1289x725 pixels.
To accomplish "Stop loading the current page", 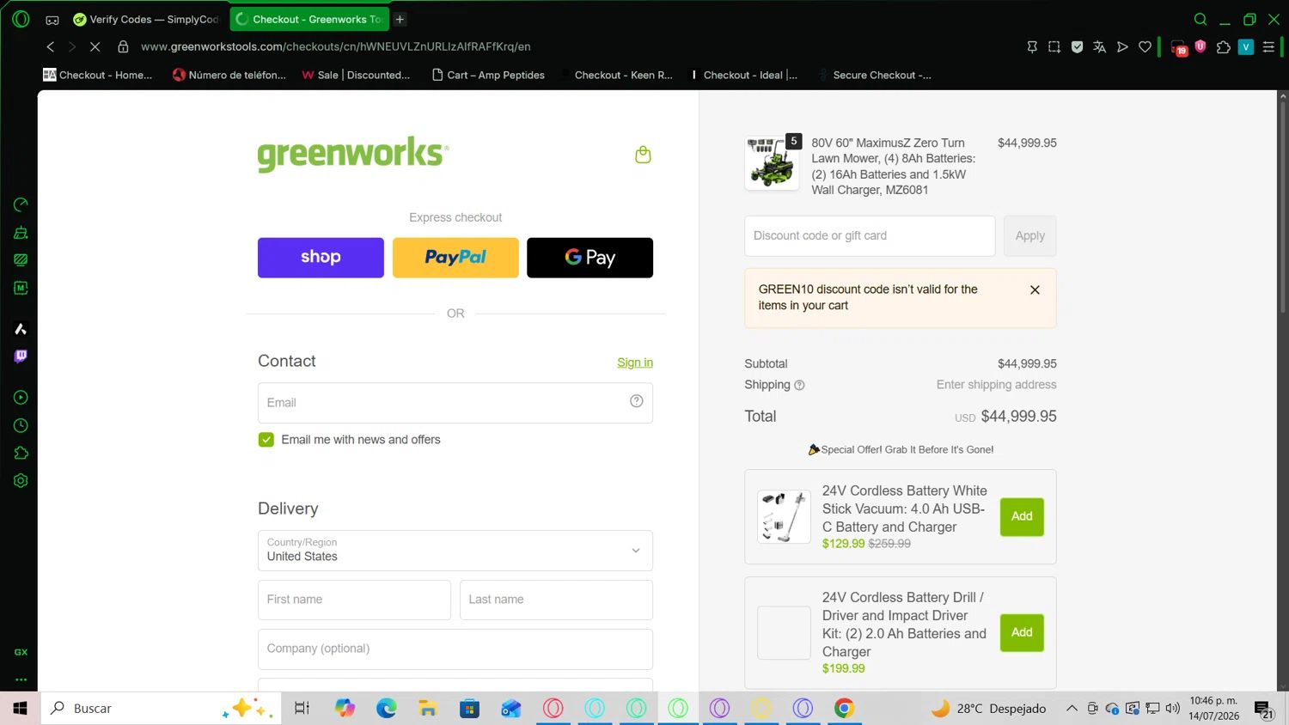I will [95, 46].
